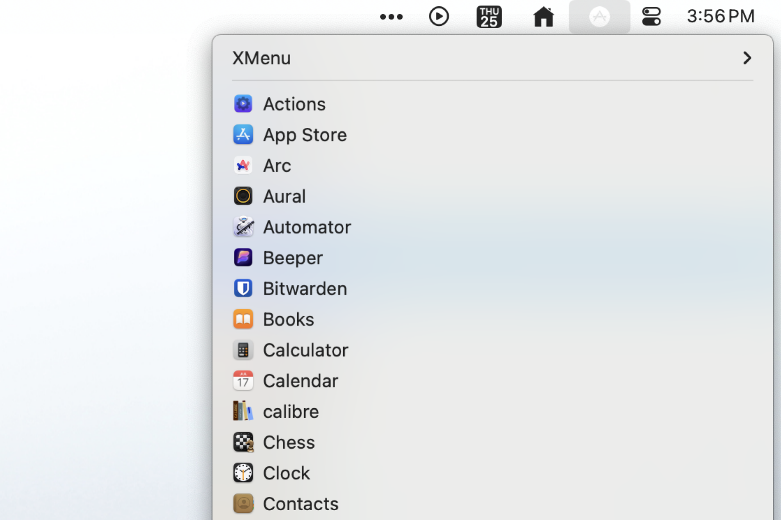The image size is (781, 520).
Task: Click the Calculator icon
Action: pos(243,350)
